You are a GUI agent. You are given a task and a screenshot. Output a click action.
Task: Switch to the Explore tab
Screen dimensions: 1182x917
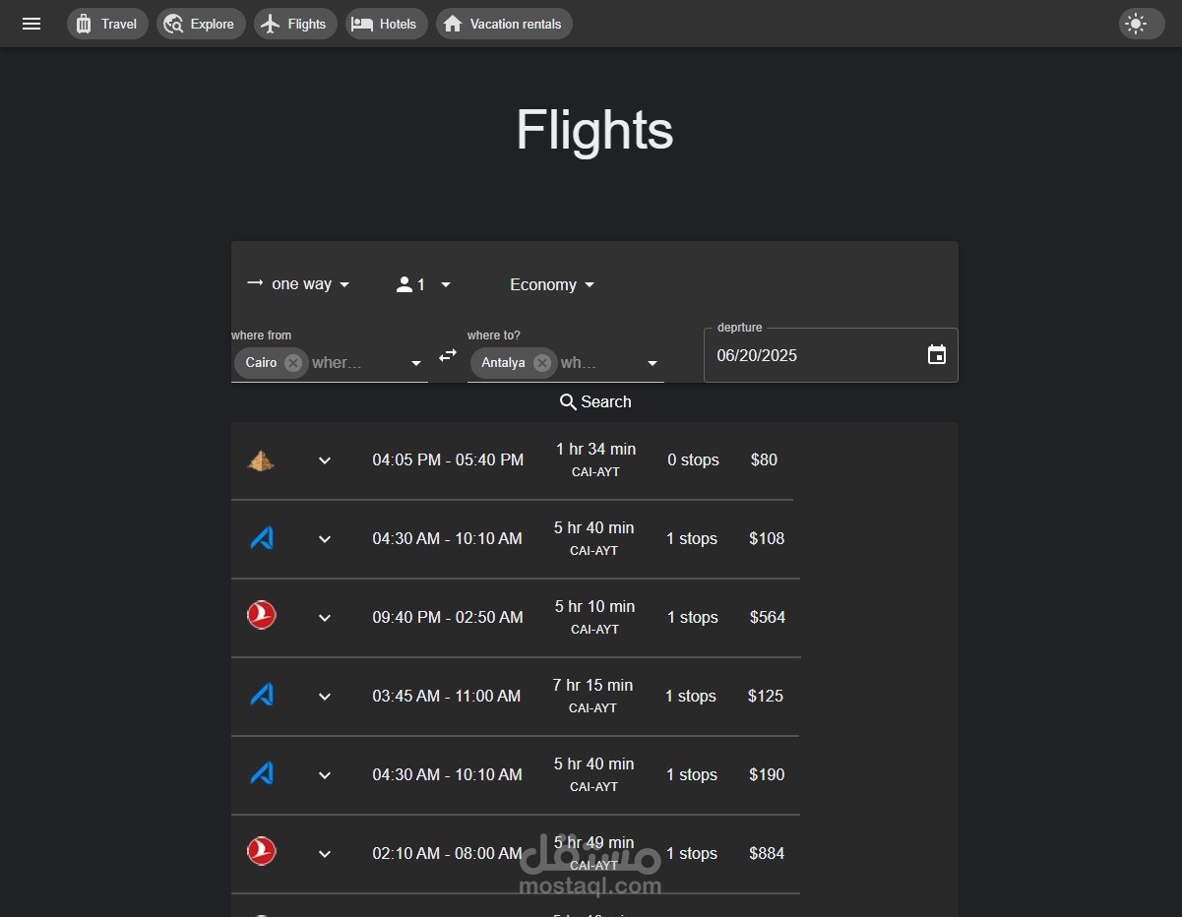coord(201,24)
